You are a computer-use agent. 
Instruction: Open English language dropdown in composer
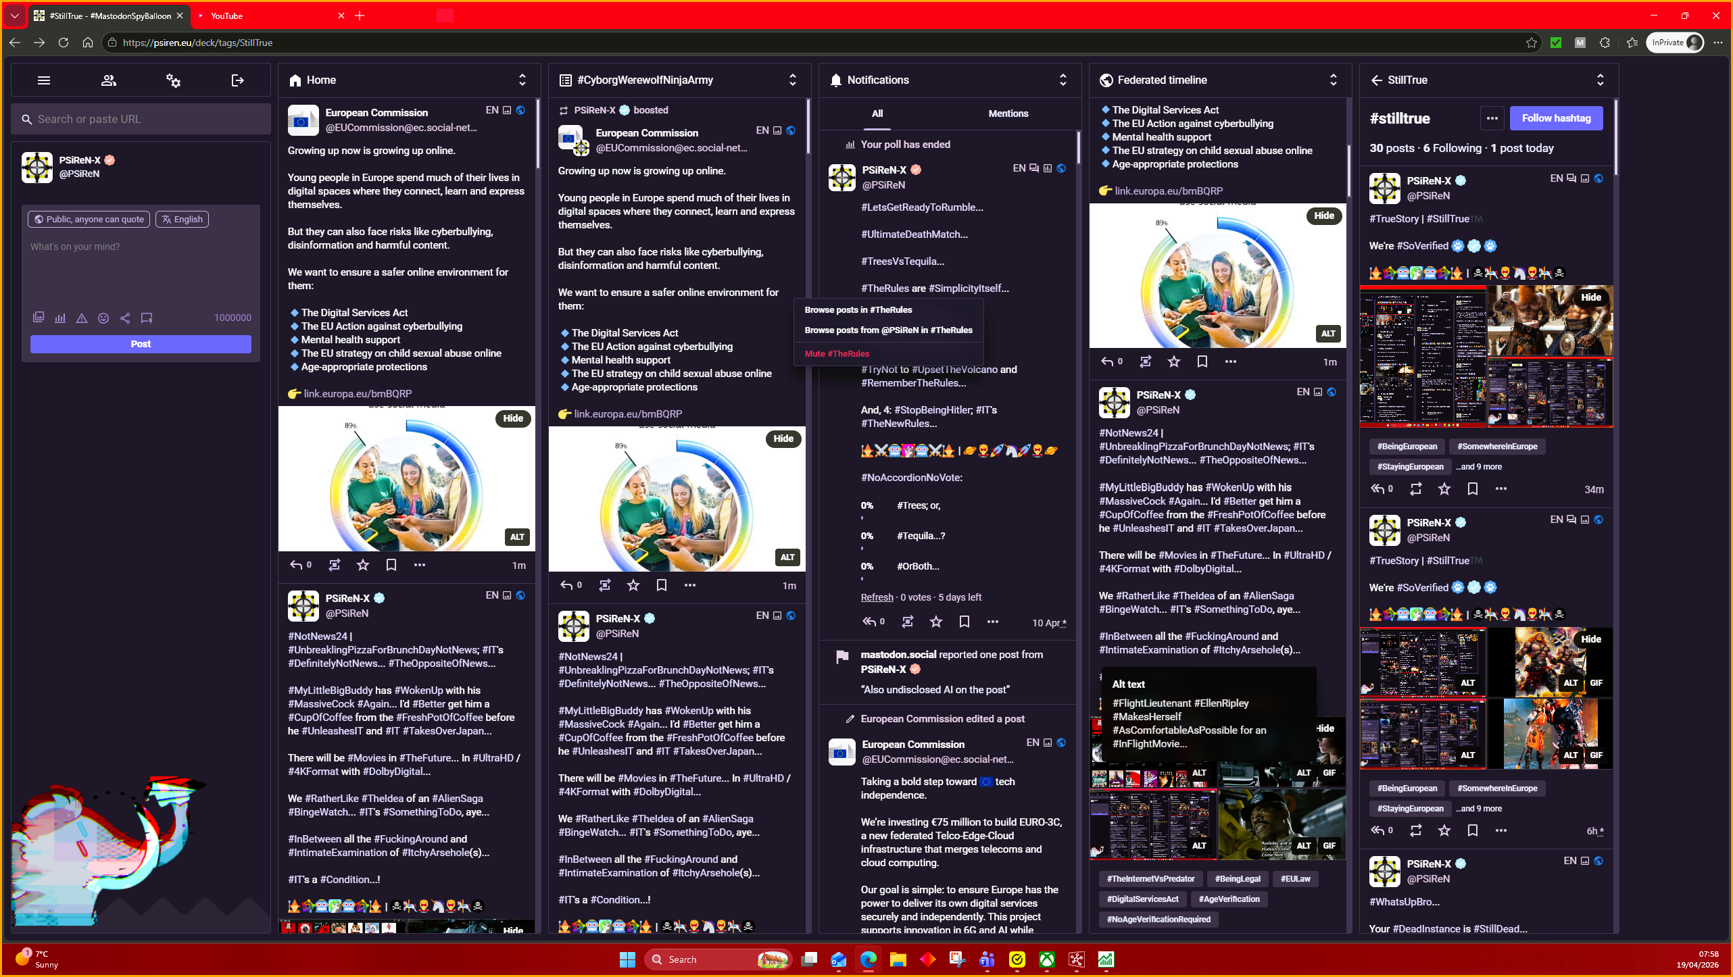tap(182, 219)
